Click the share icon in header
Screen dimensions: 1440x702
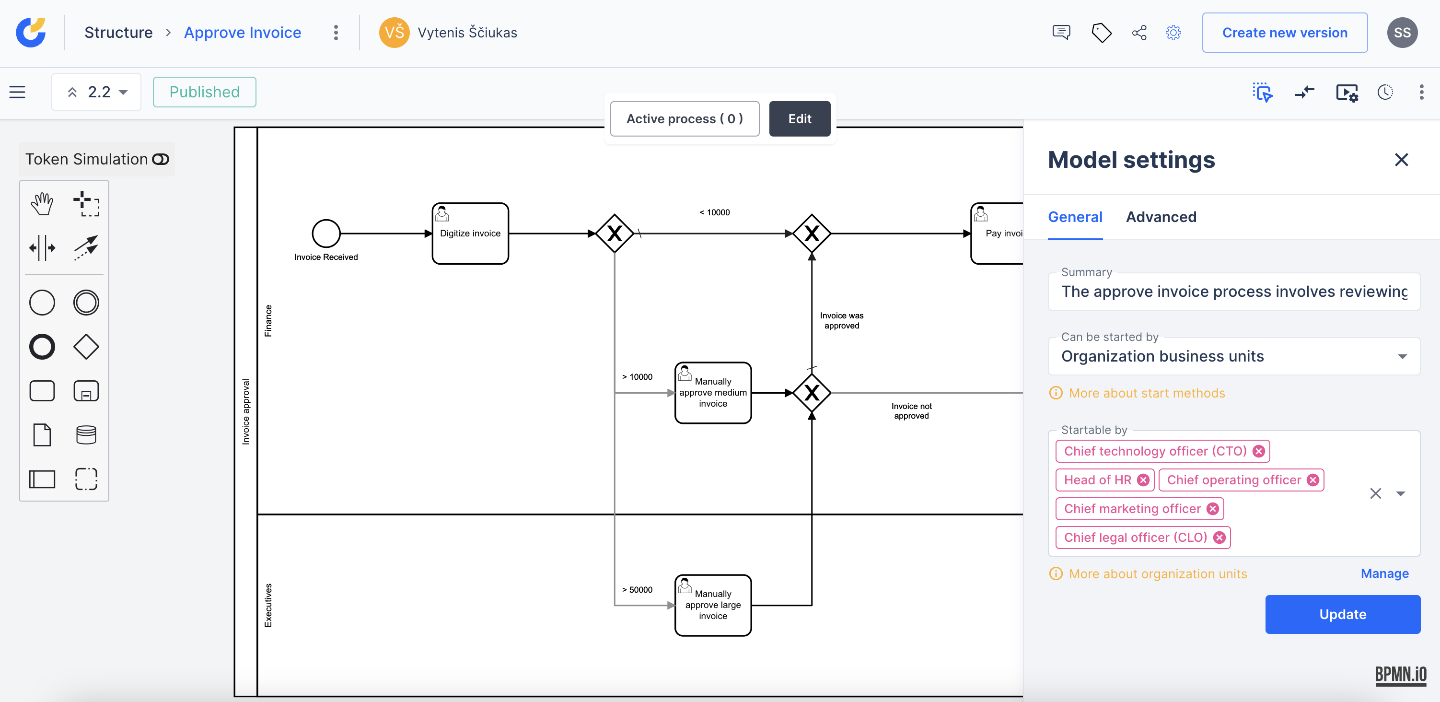click(1138, 33)
